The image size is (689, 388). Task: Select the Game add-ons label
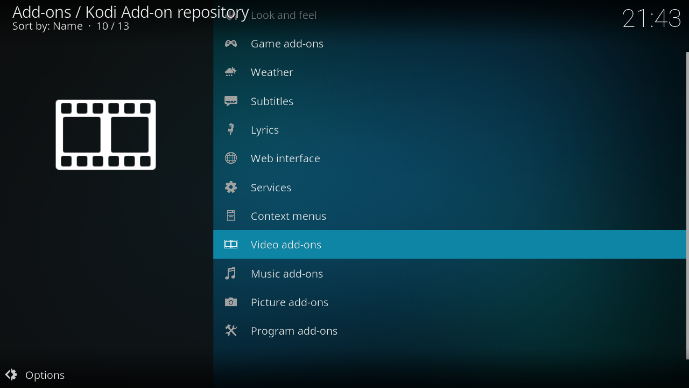pyautogui.click(x=287, y=44)
